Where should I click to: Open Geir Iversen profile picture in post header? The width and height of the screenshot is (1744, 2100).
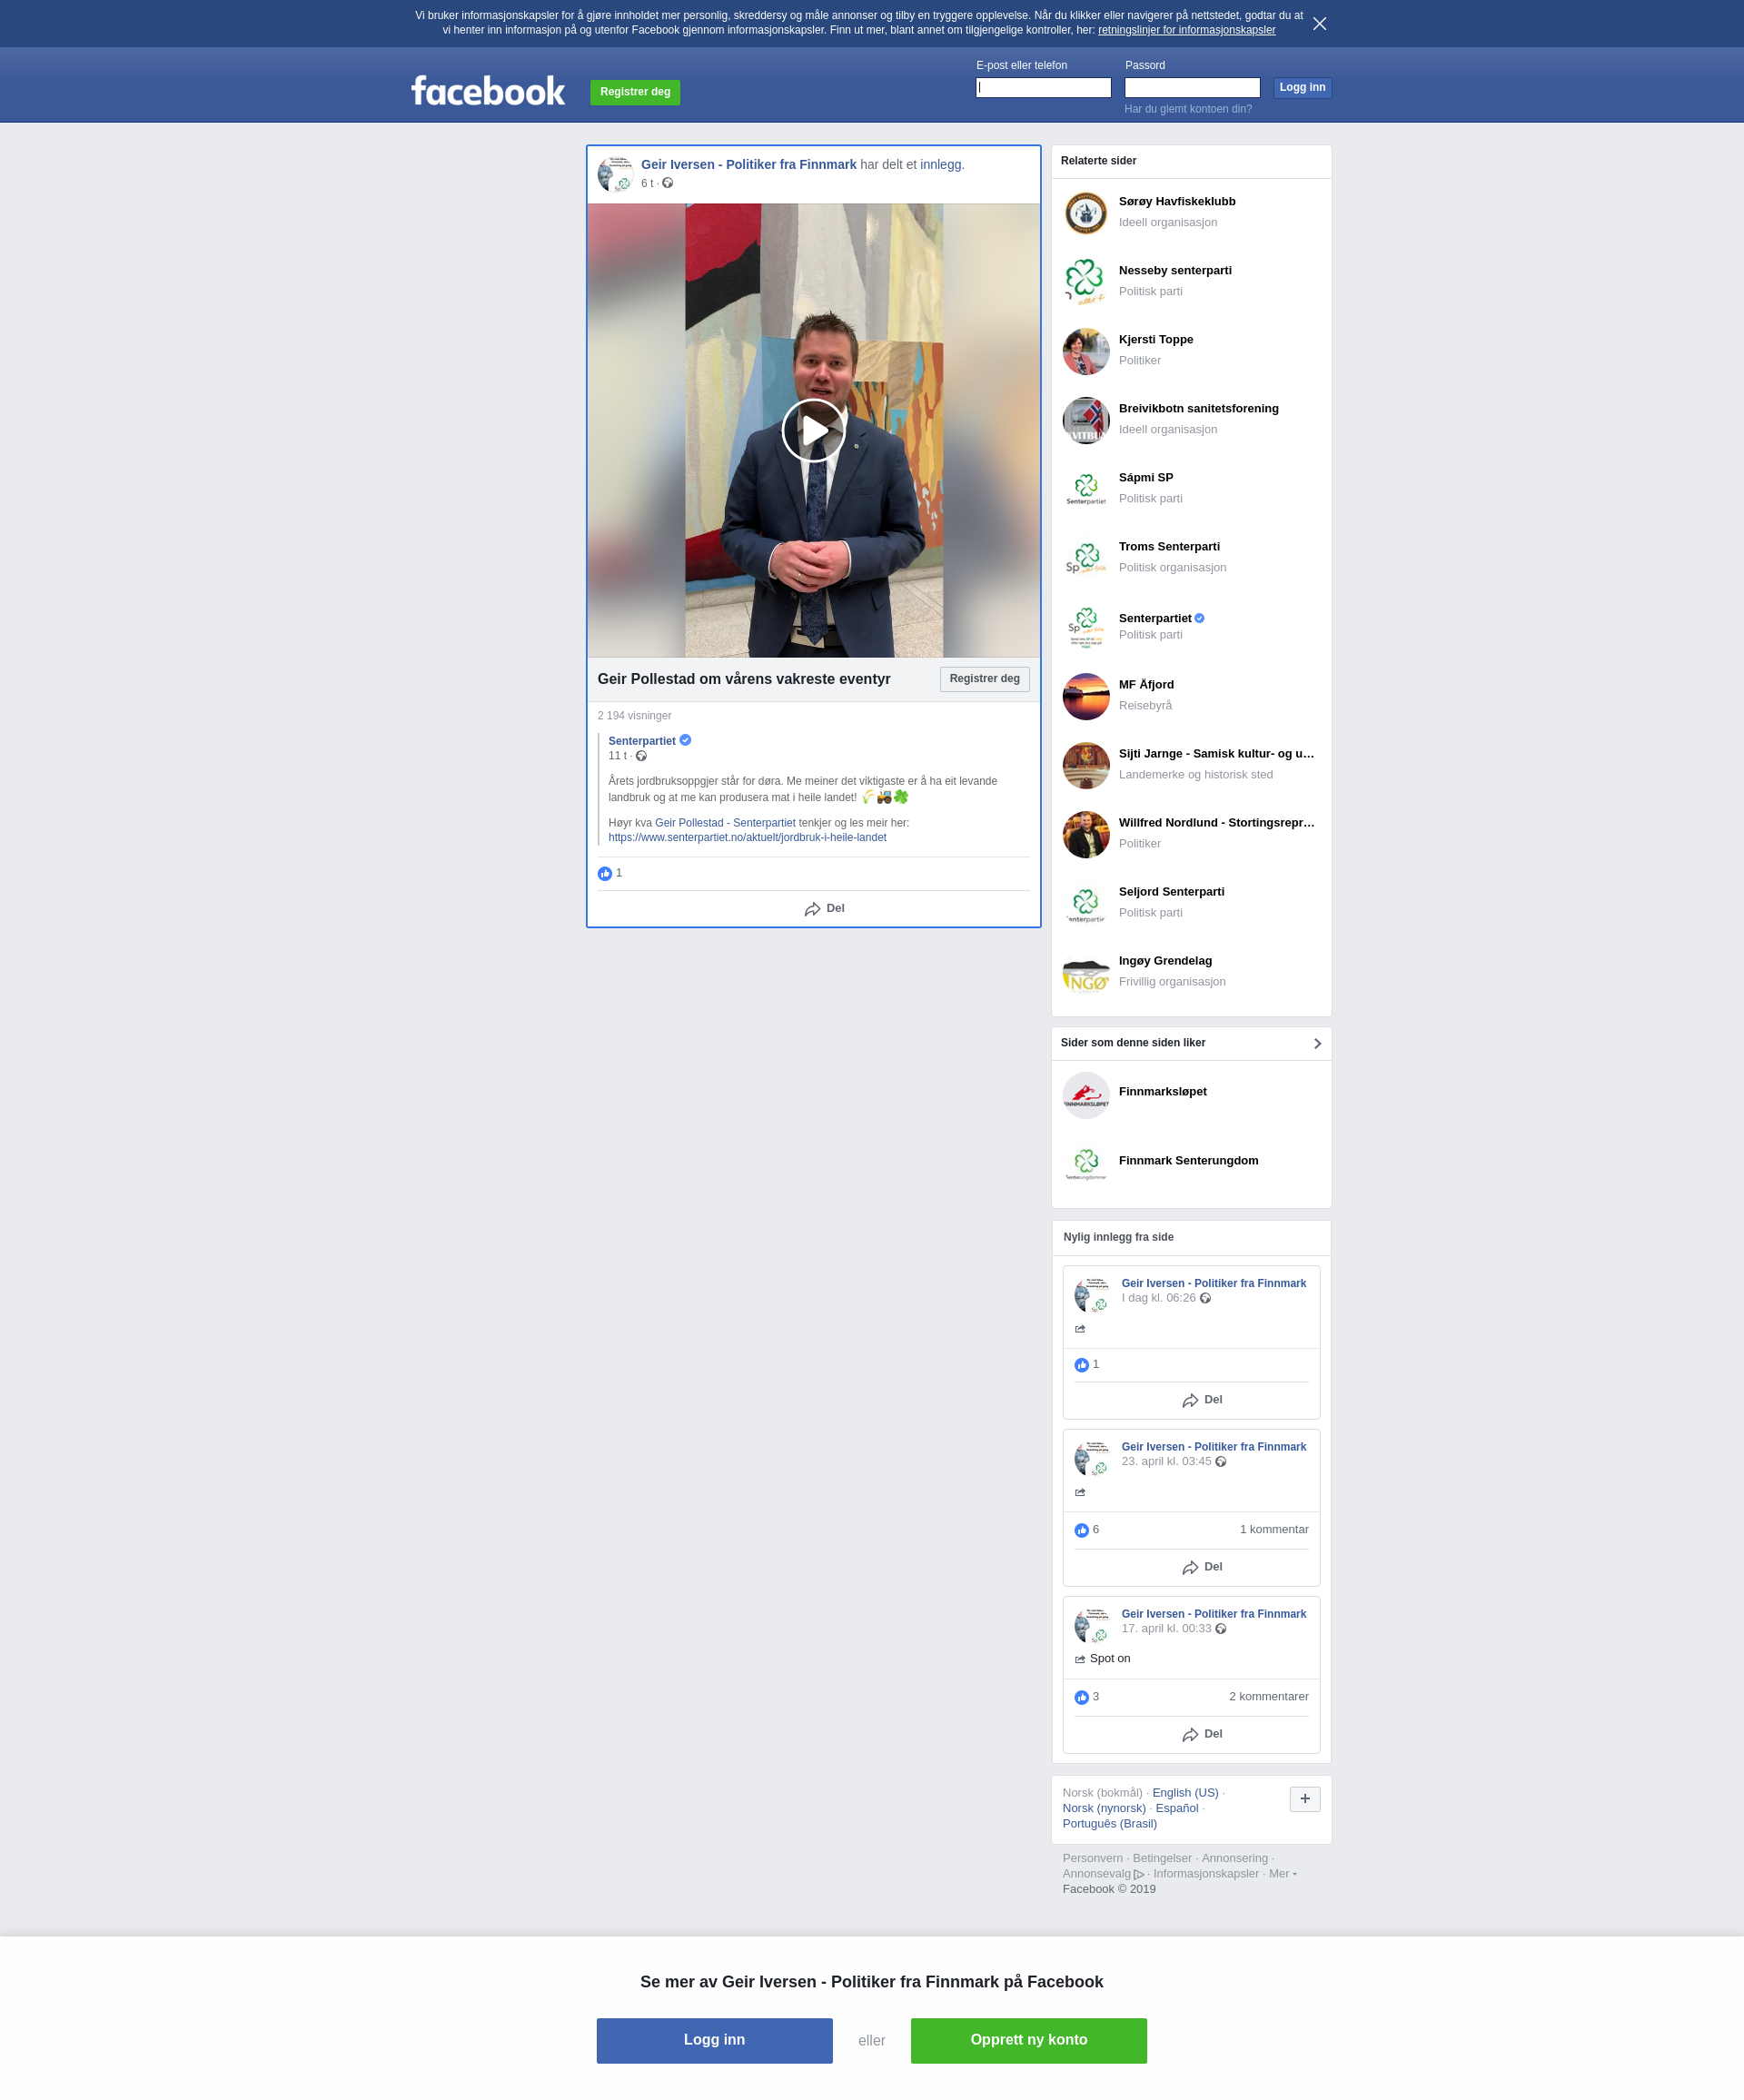pyautogui.click(x=615, y=174)
